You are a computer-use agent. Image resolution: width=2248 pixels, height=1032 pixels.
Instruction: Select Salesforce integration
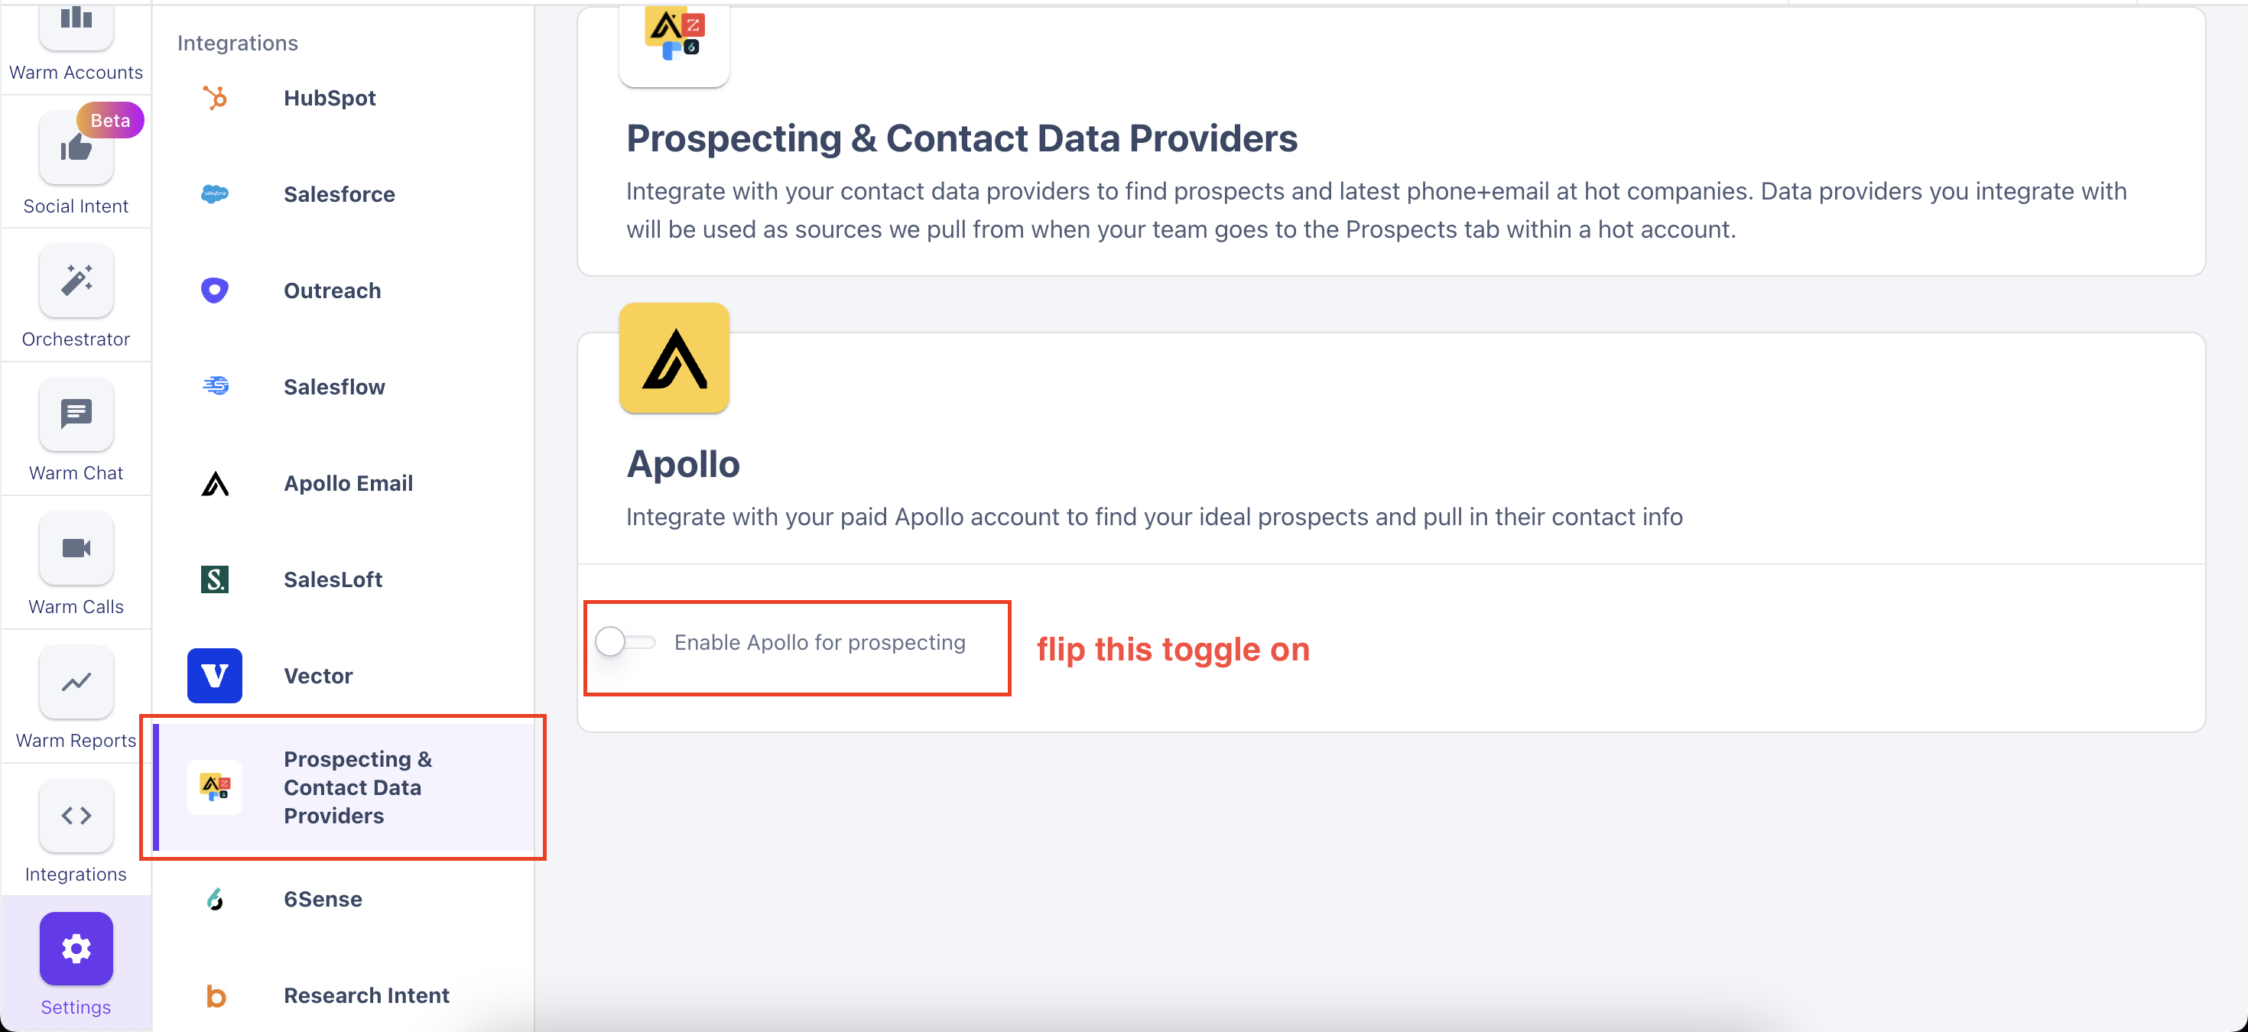click(339, 193)
